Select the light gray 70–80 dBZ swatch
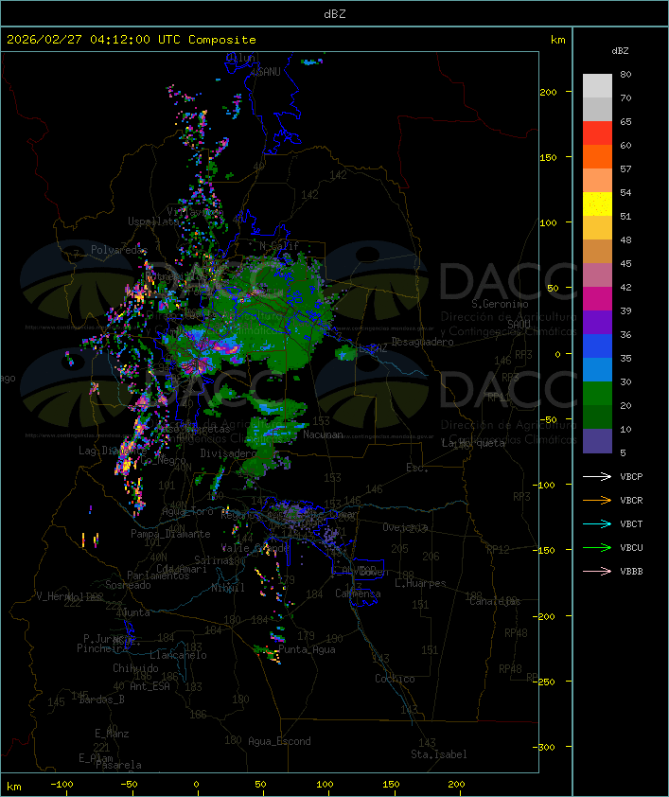This screenshot has height=797, width=669. coord(597,86)
